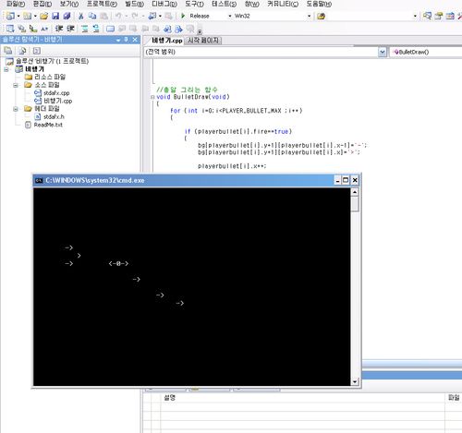The width and height of the screenshot is (462, 433).
Task: Open the Properties Window toolbar icon
Action: coord(439,16)
